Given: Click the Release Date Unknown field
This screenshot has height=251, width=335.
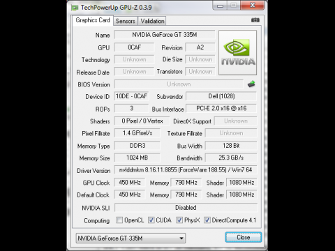Looking at the screenshot, I should coord(134,72).
